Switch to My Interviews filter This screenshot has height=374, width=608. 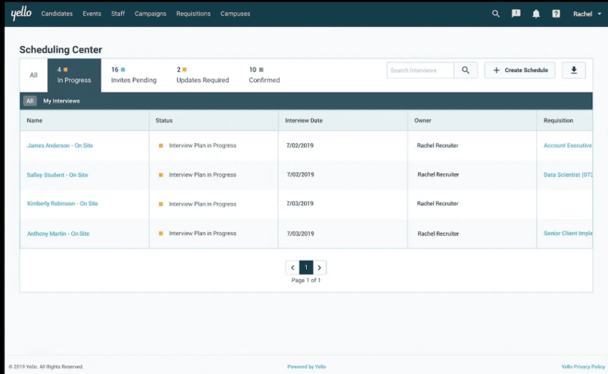click(61, 101)
